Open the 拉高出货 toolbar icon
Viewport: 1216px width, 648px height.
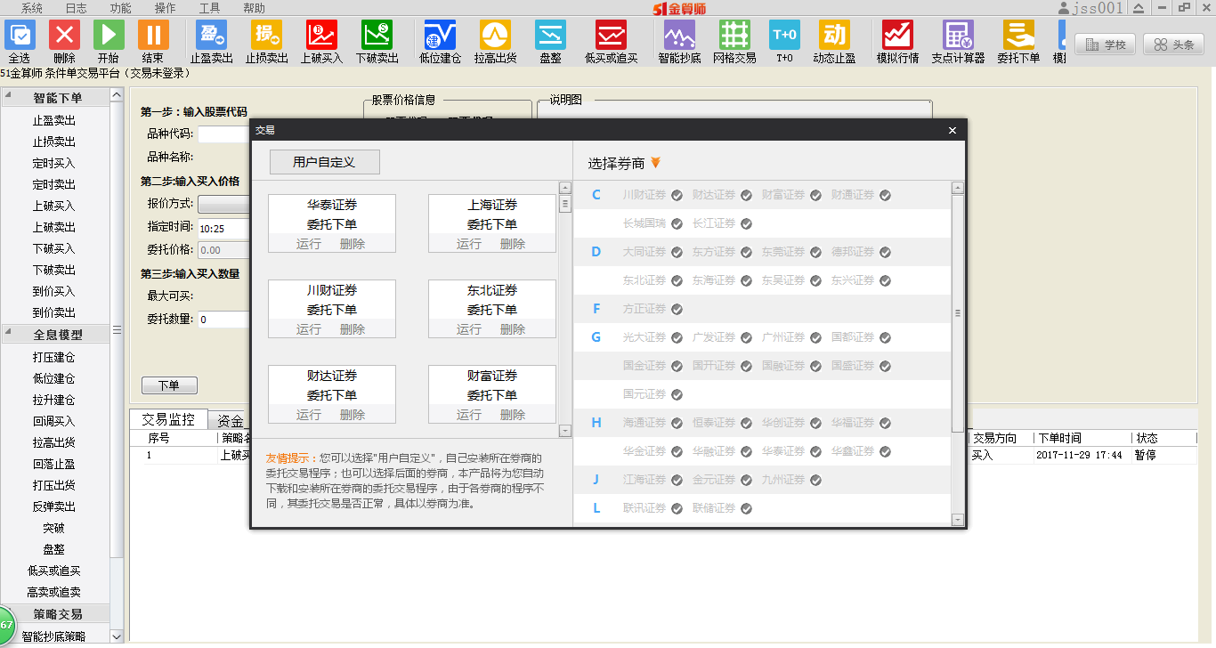pos(495,36)
